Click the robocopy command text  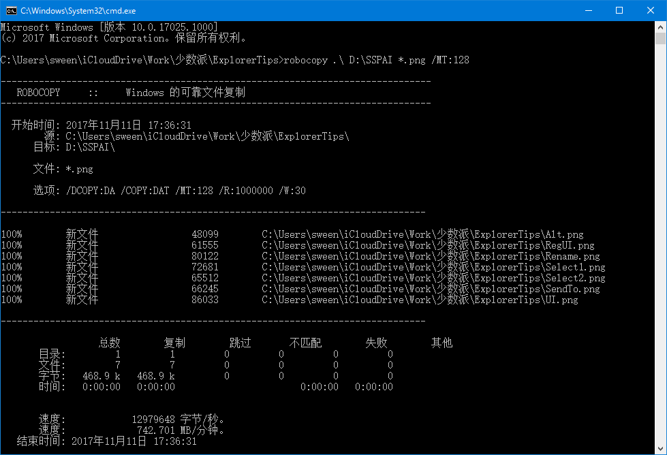[376, 60]
